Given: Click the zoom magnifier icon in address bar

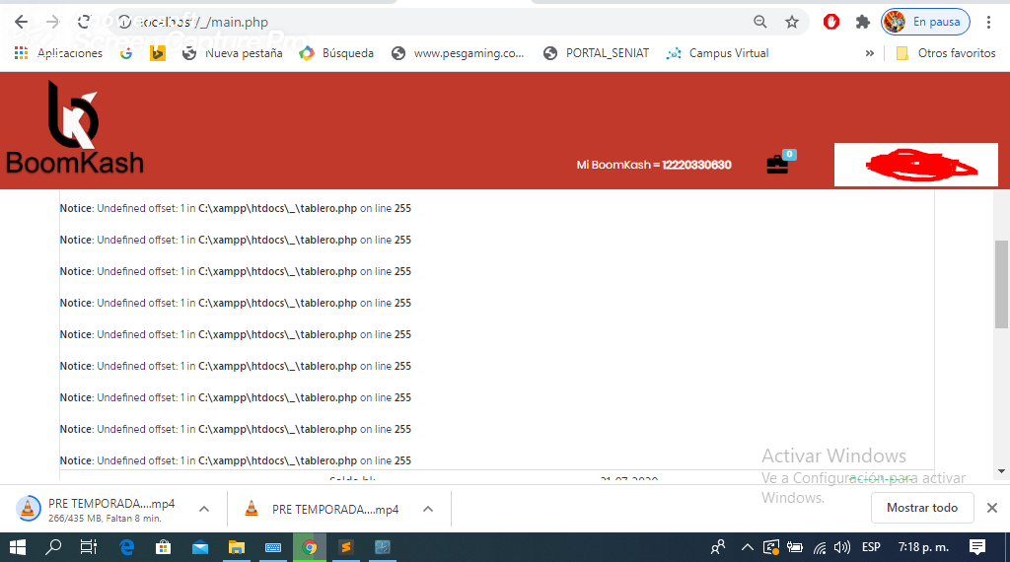Looking at the screenshot, I should tap(760, 22).
